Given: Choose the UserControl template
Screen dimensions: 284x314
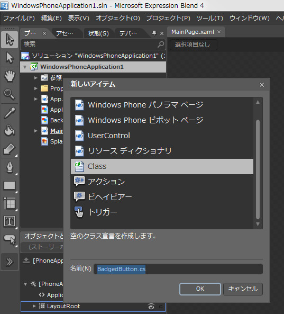Looking at the screenshot, I should [x=162, y=136].
